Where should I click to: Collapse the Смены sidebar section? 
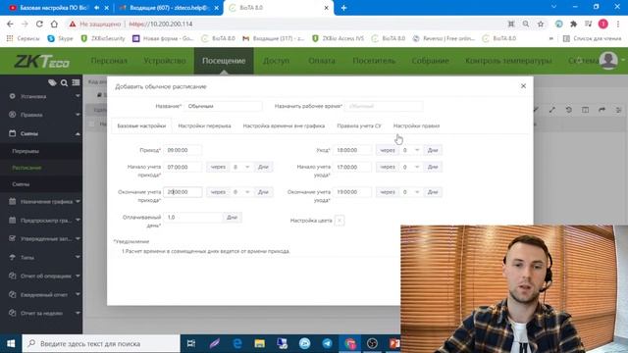point(41,133)
